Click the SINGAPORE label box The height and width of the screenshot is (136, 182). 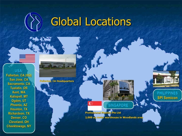coord(118,105)
